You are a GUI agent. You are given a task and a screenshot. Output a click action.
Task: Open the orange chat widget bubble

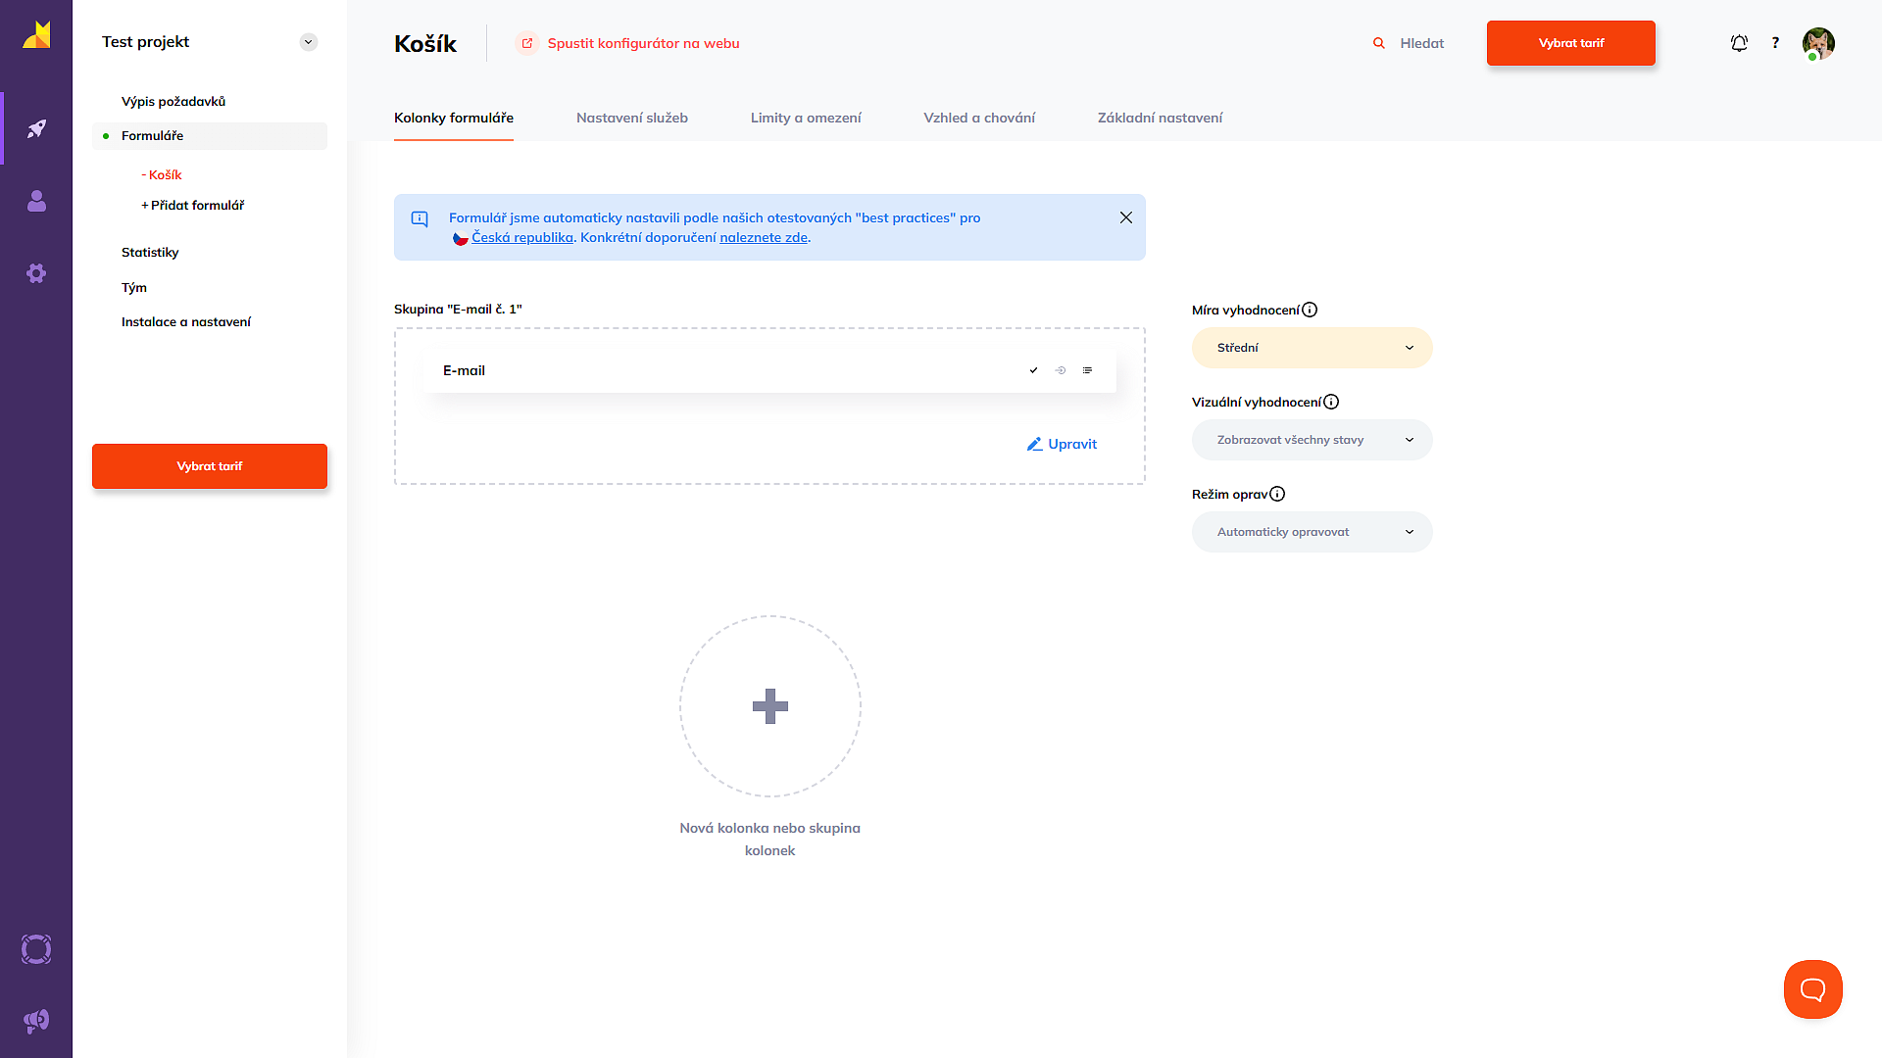click(x=1812, y=989)
